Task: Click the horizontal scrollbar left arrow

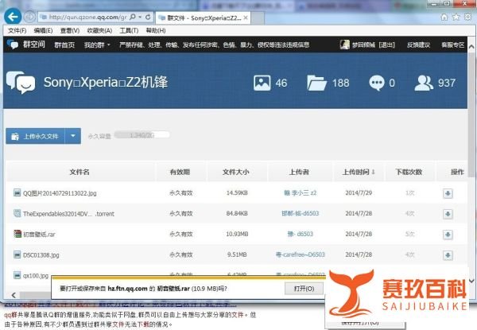Action: point(14,295)
